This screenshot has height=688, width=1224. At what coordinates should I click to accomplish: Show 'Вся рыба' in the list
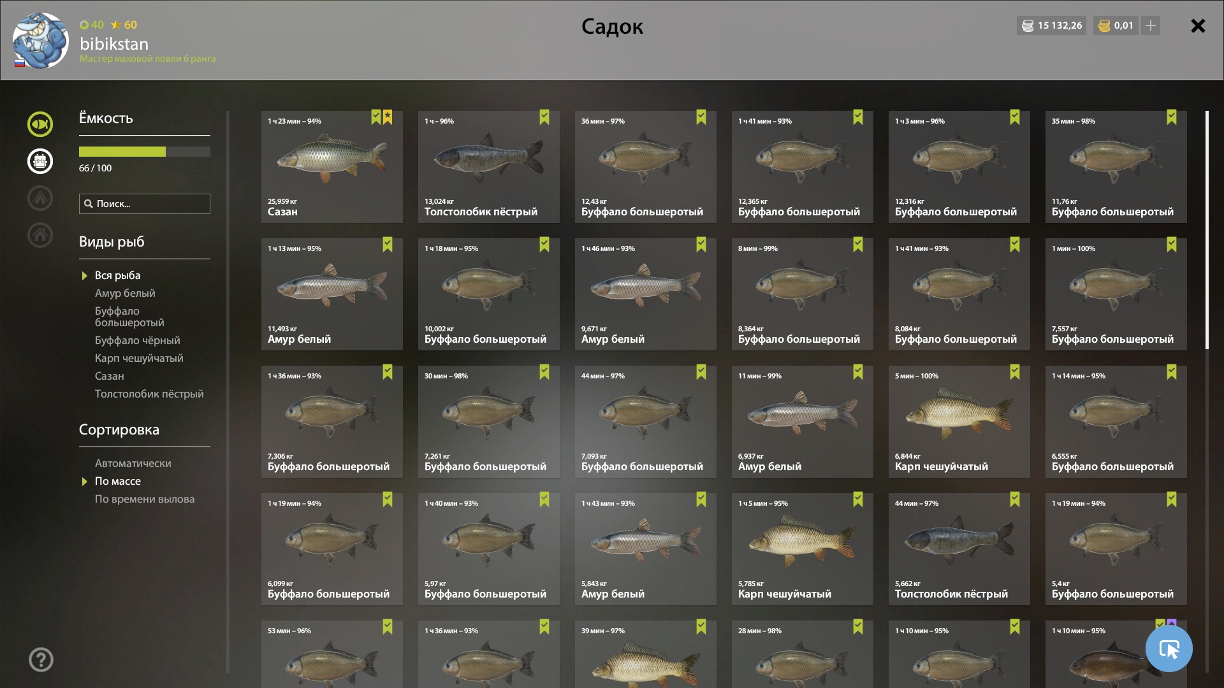[118, 275]
